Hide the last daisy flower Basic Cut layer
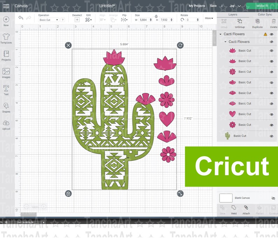278x238 pixels. coord(272,125)
